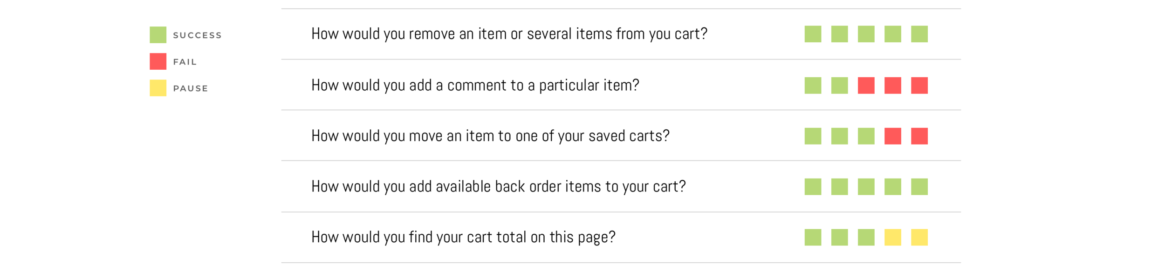Click the question about moving item to saved carts
Screen dimensions: 1165x278
(x=490, y=136)
